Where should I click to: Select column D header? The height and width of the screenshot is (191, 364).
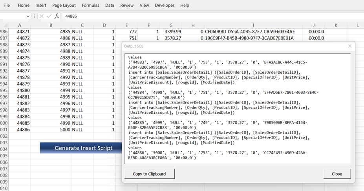pos(104,25)
